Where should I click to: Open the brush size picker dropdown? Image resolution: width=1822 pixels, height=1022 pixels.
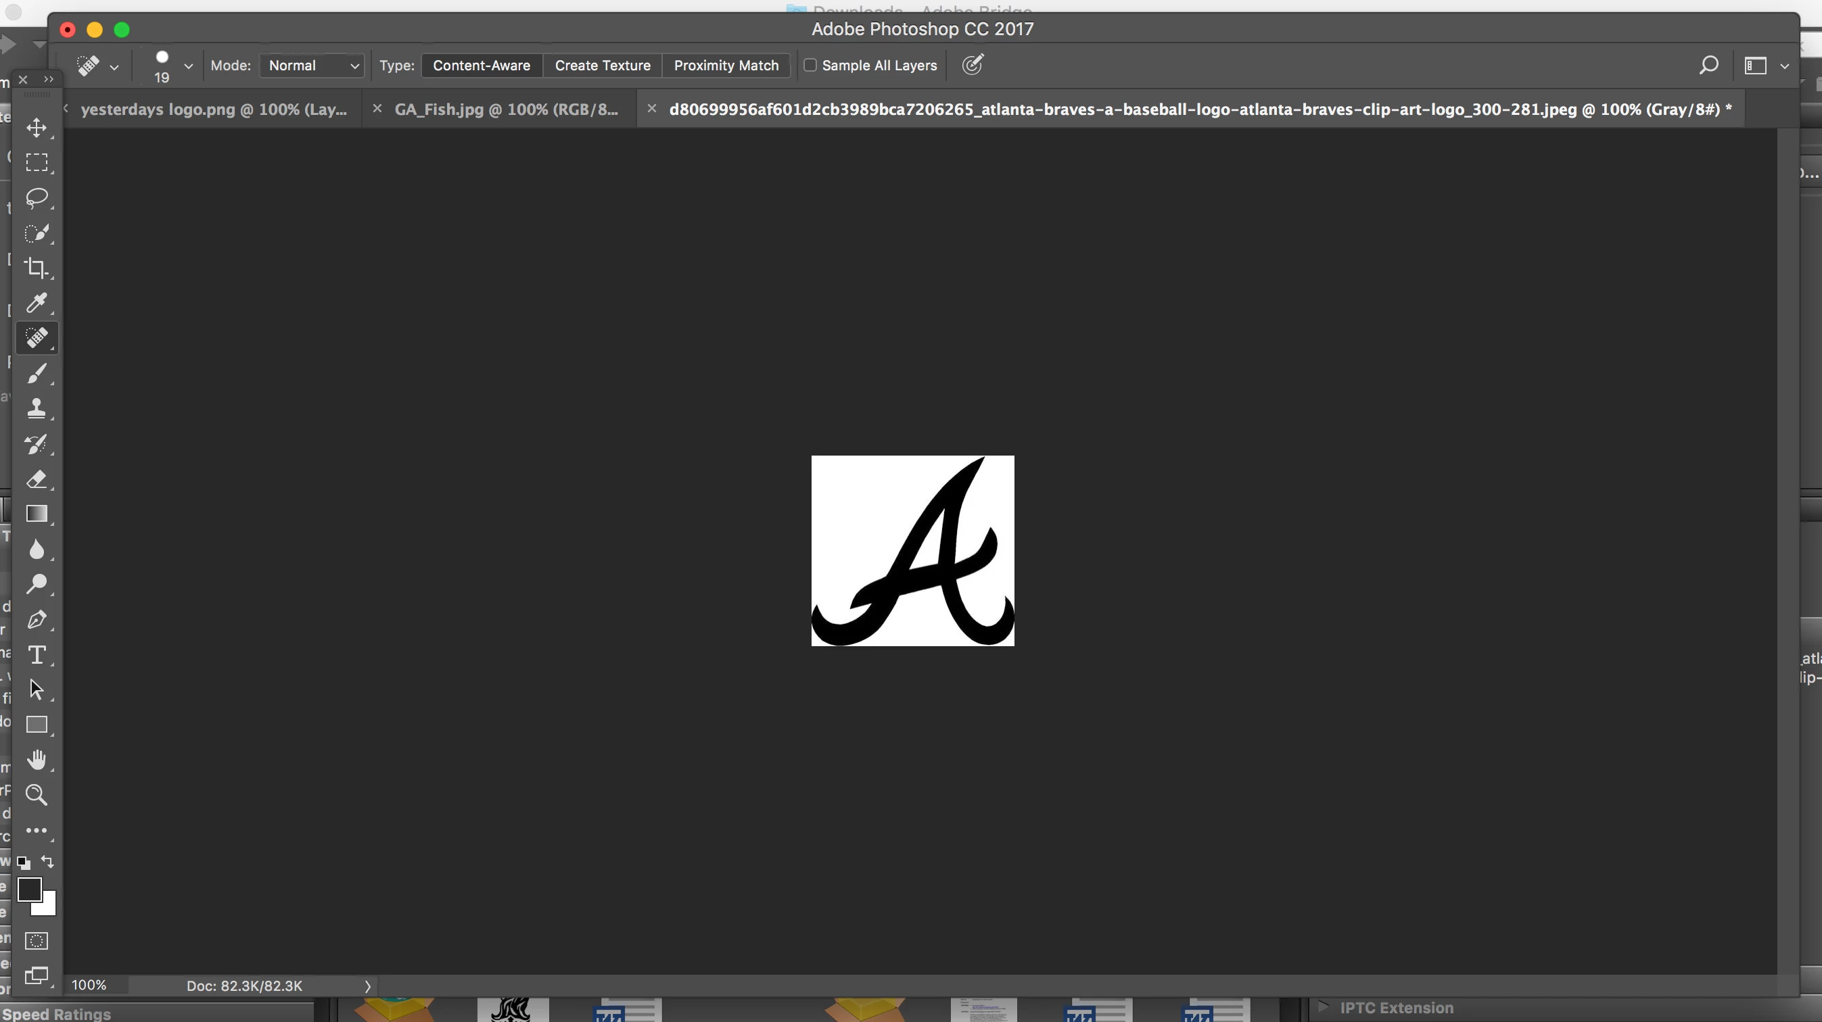(x=188, y=66)
